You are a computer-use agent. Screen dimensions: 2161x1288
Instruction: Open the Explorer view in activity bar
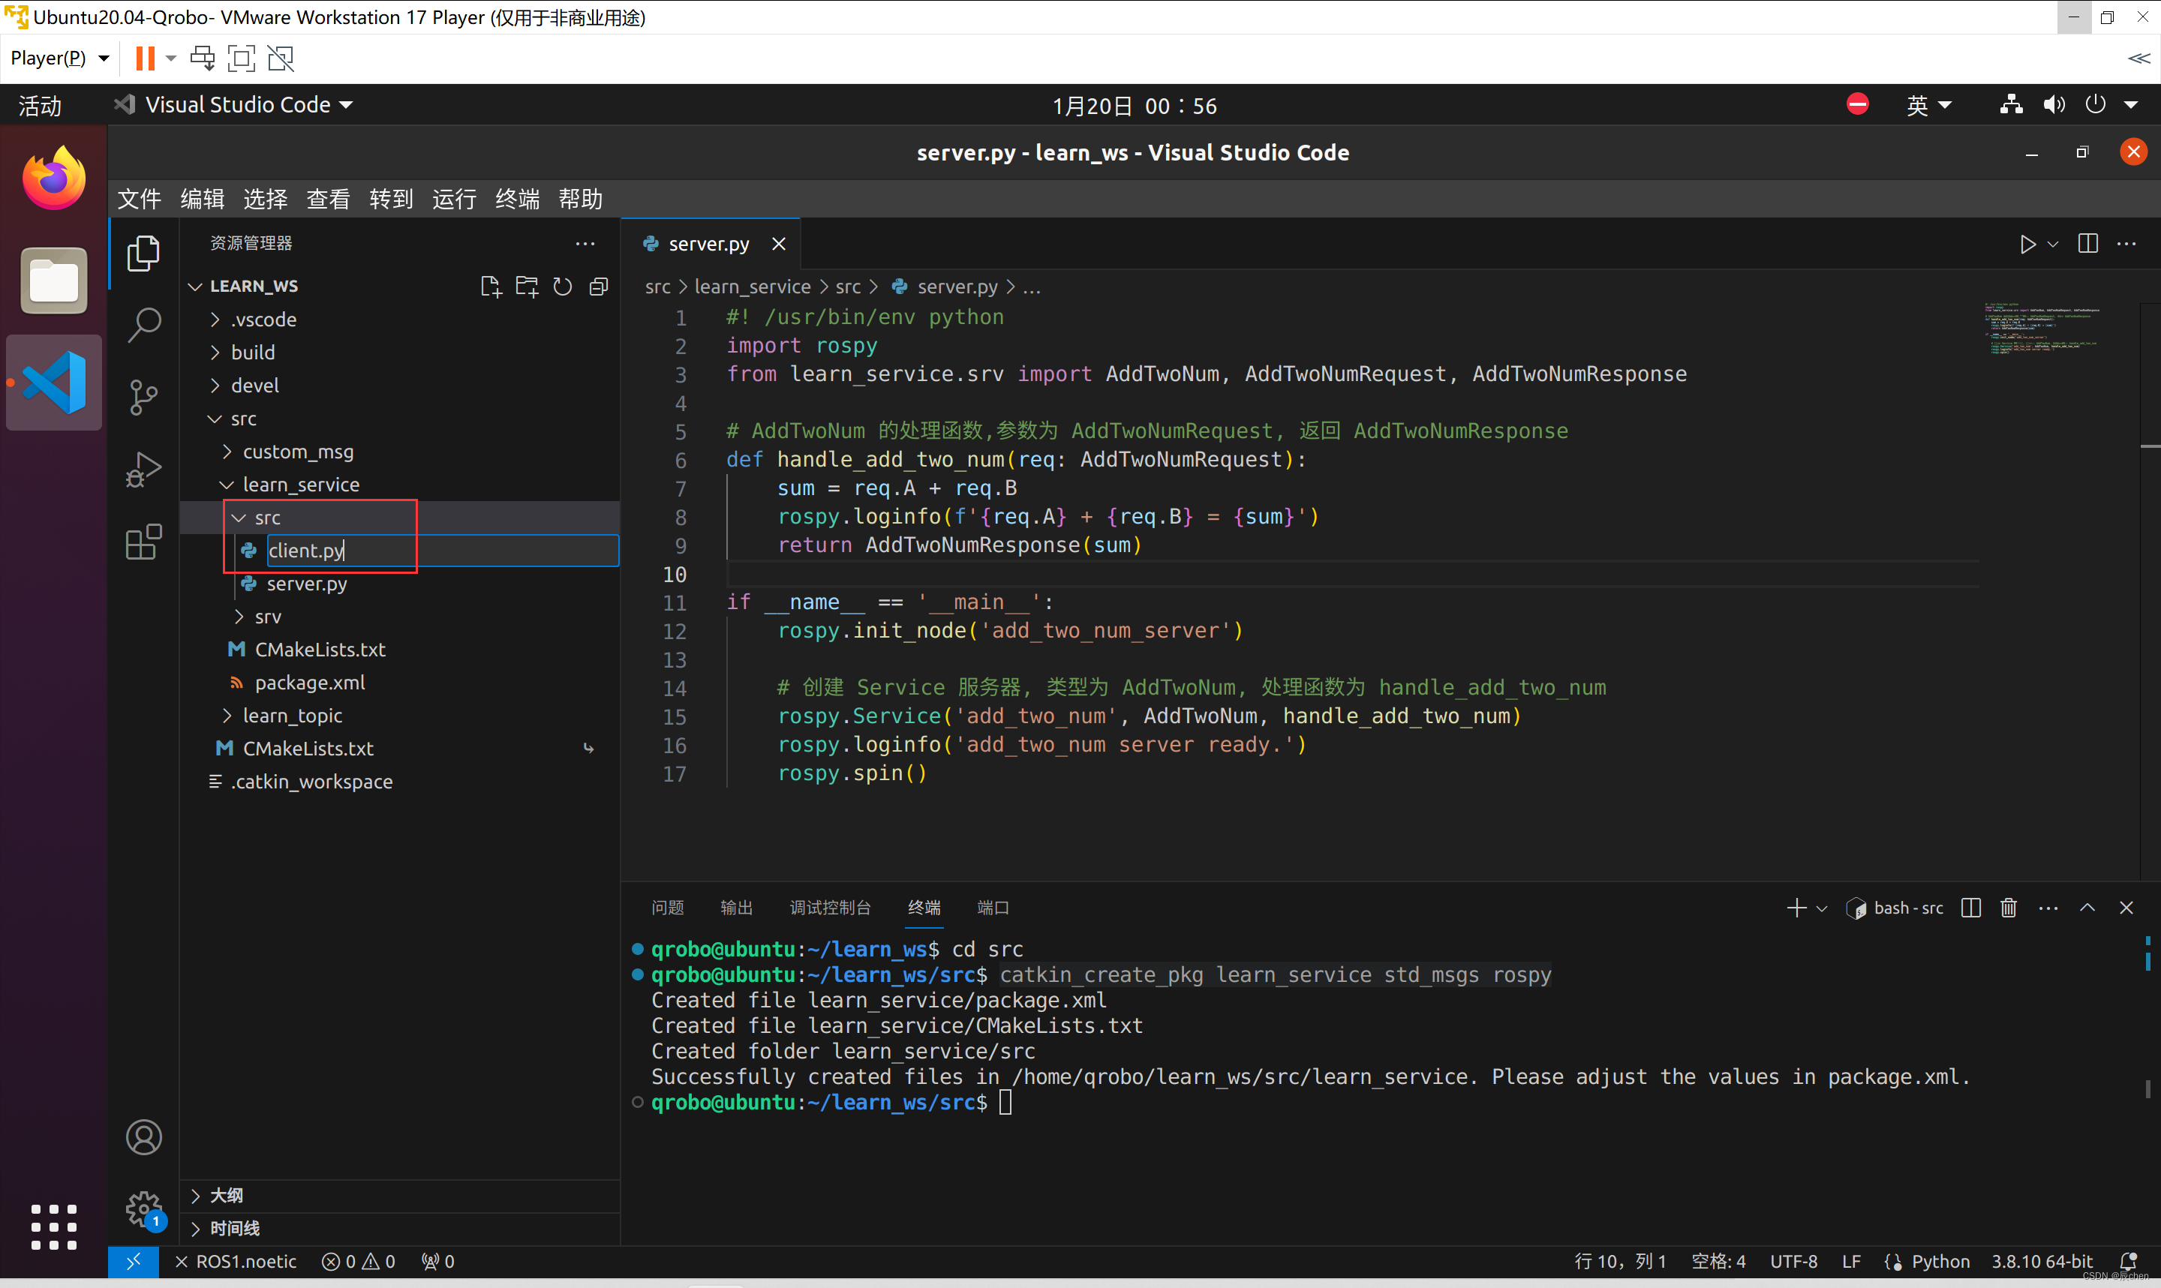[143, 253]
